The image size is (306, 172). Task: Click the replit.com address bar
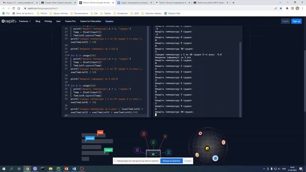point(148,9)
